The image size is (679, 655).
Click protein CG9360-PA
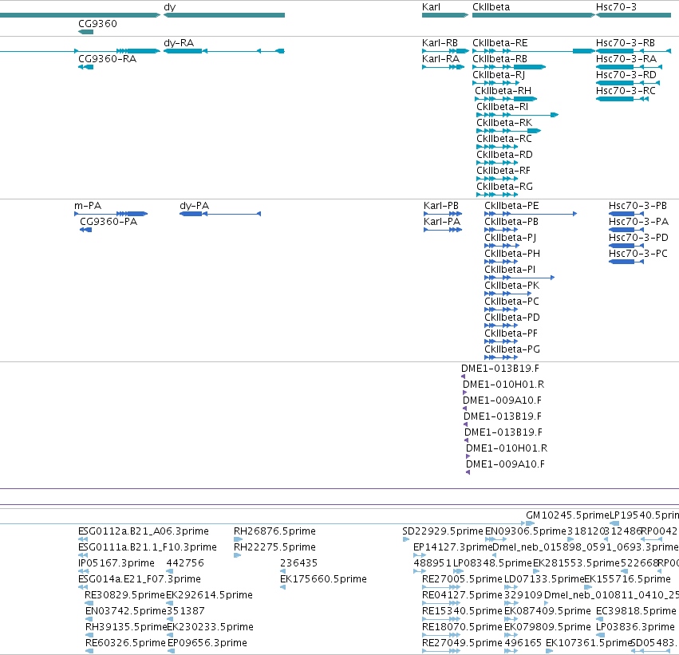coord(109,222)
